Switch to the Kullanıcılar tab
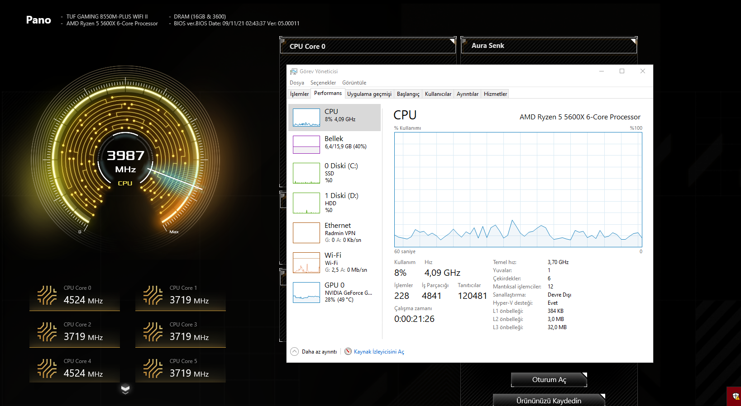Image resolution: width=741 pixels, height=406 pixels. tap(438, 94)
